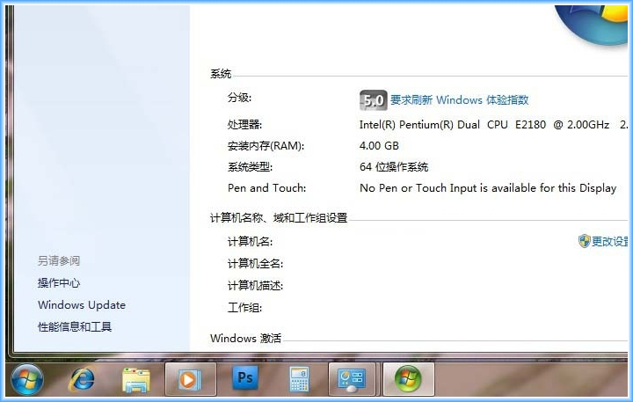Click the 计算机全名: label

tap(256, 263)
